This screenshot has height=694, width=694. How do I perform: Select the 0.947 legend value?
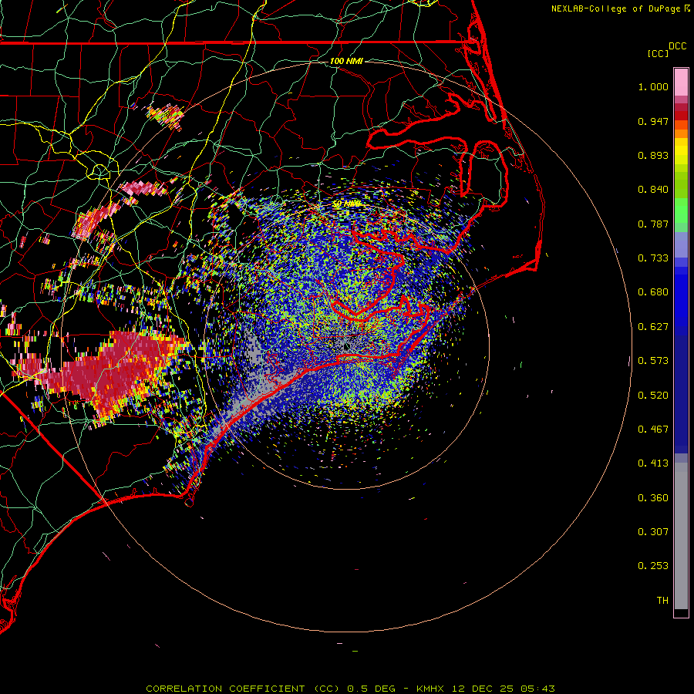pyautogui.click(x=653, y=121)
